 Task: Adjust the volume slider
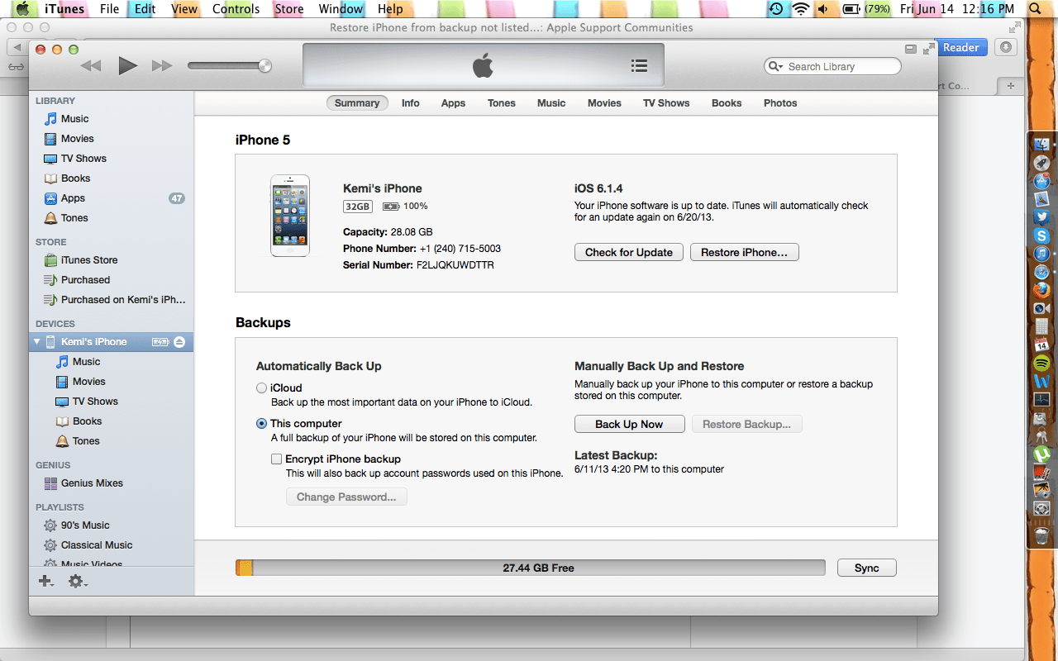264,64
